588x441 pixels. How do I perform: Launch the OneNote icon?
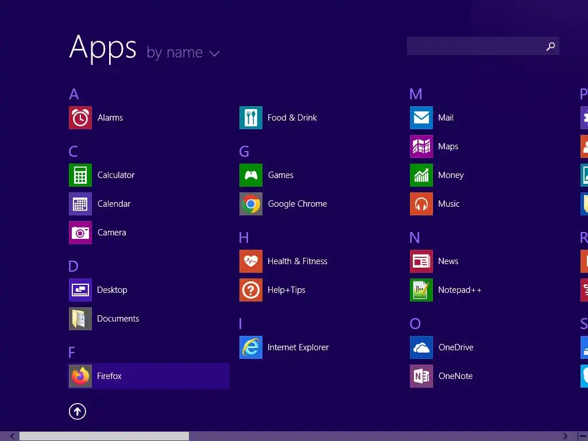(421, 376)
